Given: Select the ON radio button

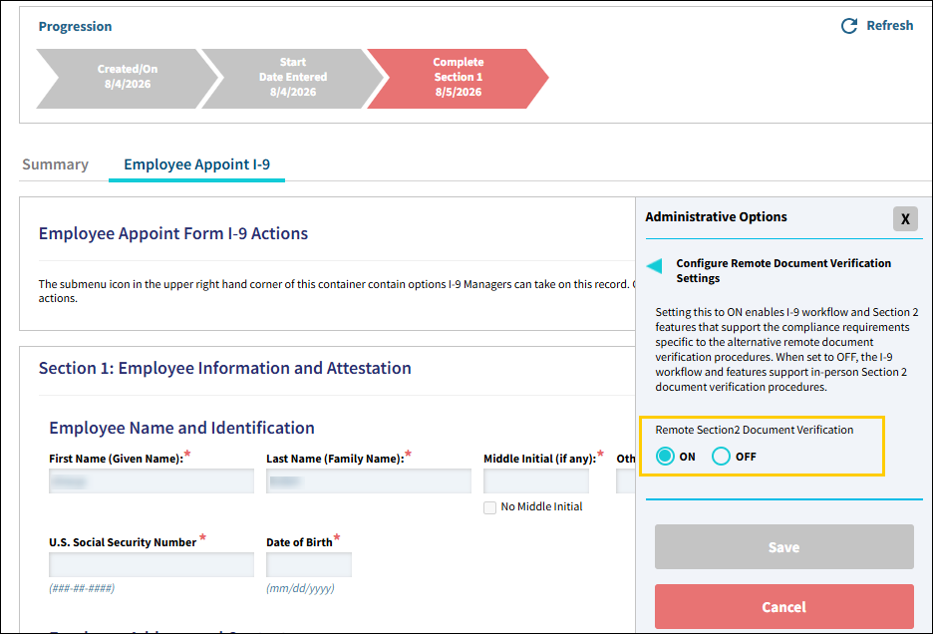Looking at the screenshot, I should [665, 457].
